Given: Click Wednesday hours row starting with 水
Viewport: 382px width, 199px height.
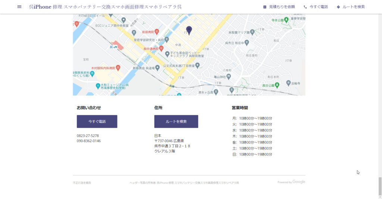Looking at the screenshot, I should pyautogui.click(x=252, y=130).
